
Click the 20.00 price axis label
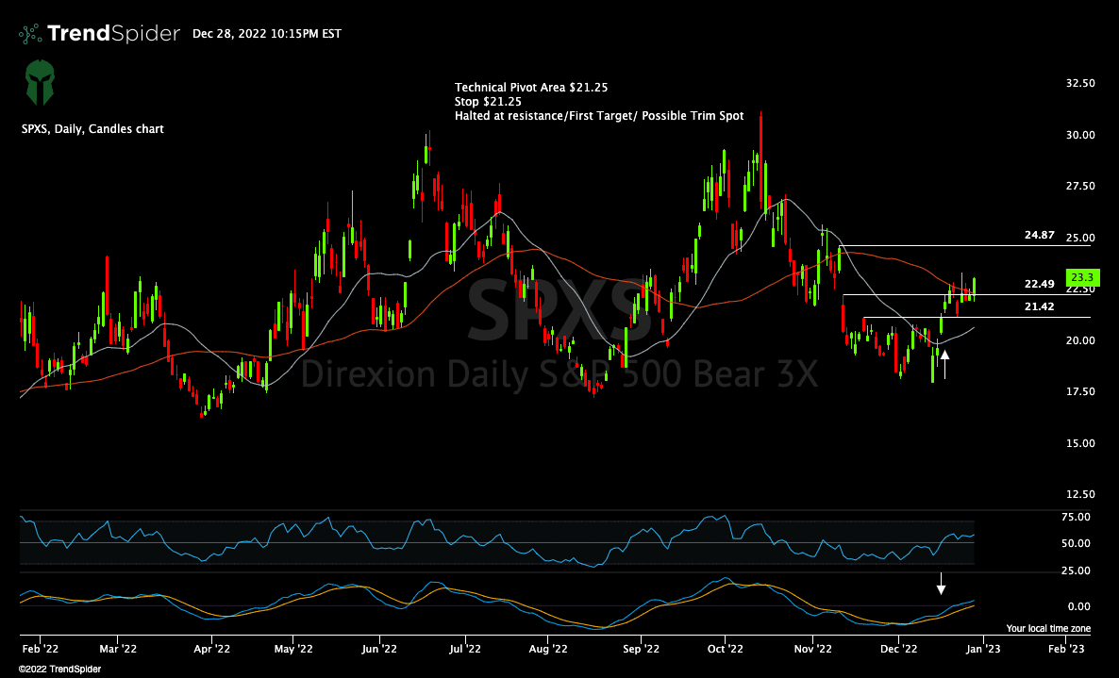1080,340
